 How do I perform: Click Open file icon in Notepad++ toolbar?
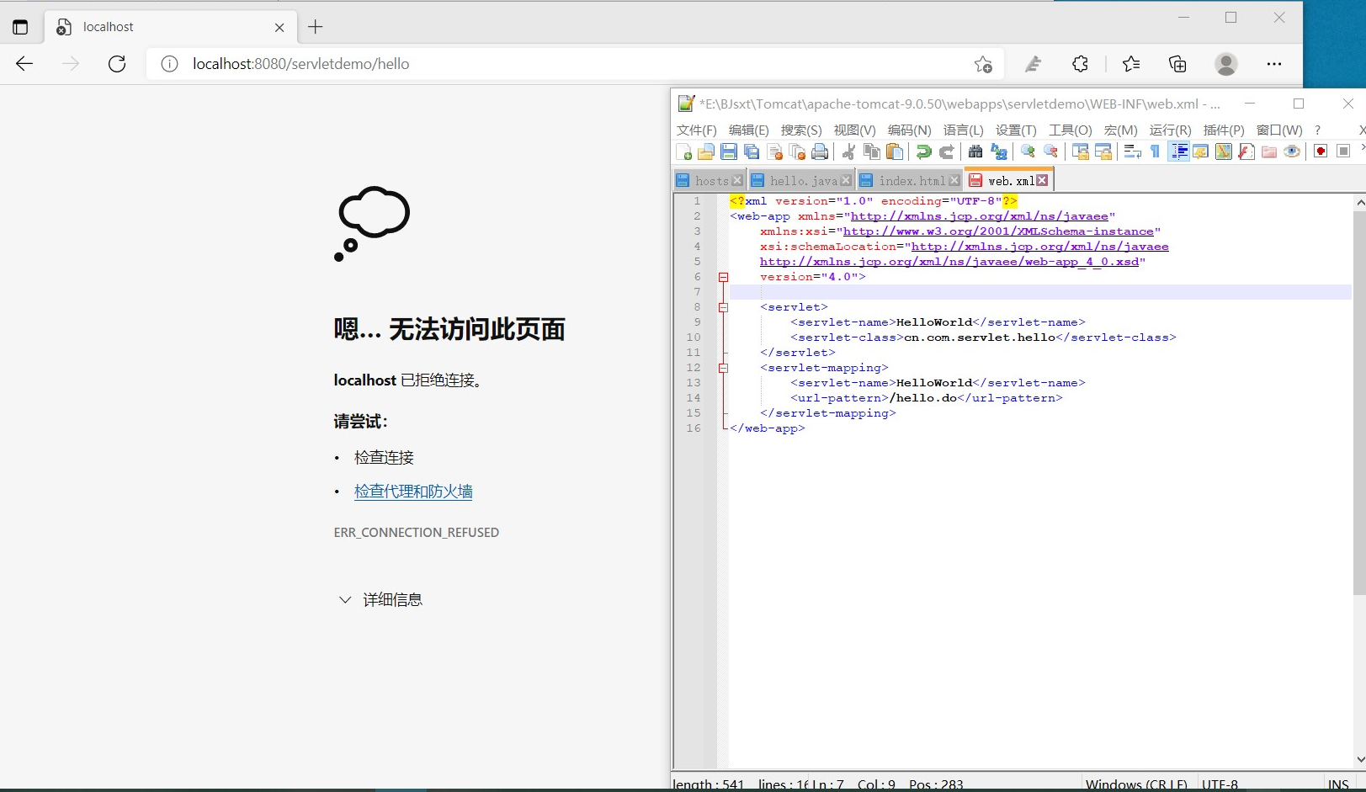tap(706, 151)
